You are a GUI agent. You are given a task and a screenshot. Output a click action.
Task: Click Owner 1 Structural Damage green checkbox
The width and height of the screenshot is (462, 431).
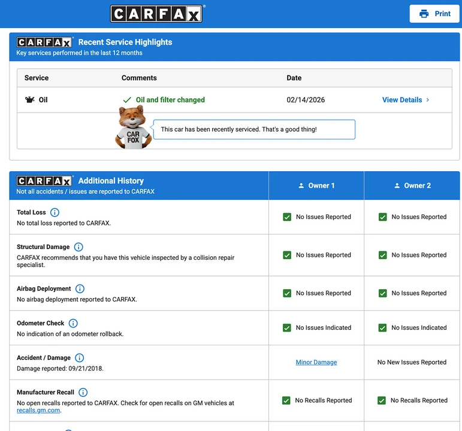[287, 255]
